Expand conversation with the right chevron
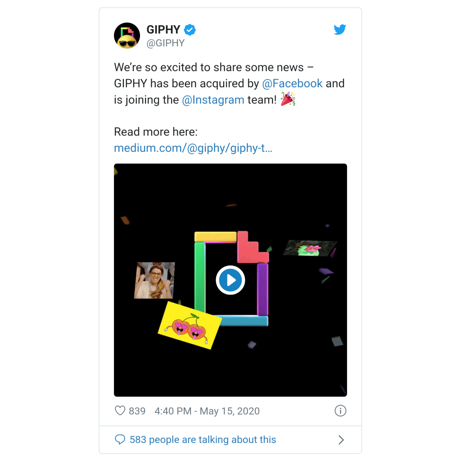461x461 pixels. tap(341, 440)
